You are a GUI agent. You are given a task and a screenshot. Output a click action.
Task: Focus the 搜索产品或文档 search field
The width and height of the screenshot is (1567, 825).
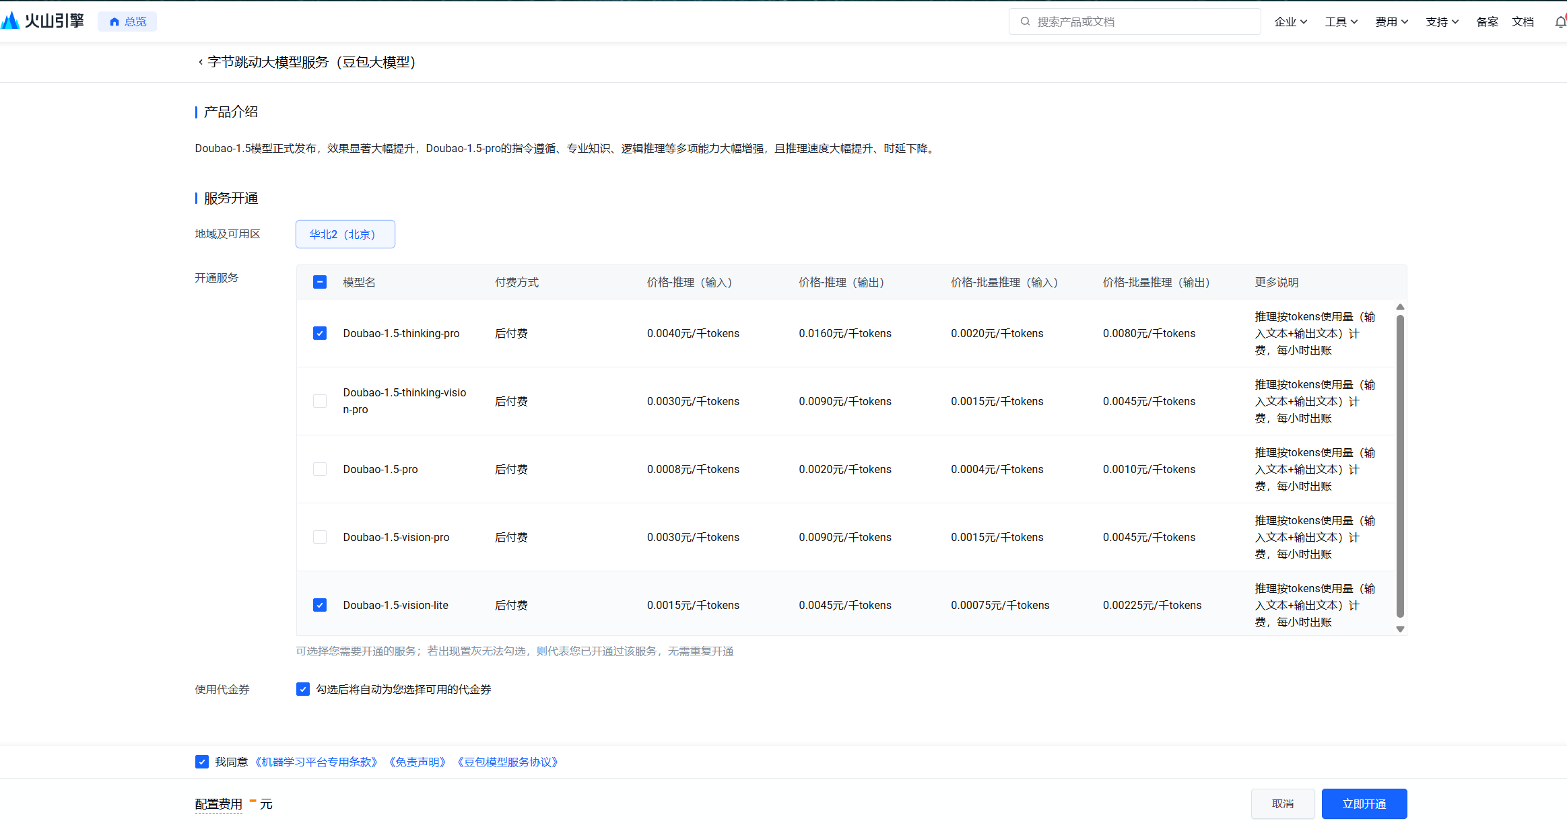pos(1145,22)
